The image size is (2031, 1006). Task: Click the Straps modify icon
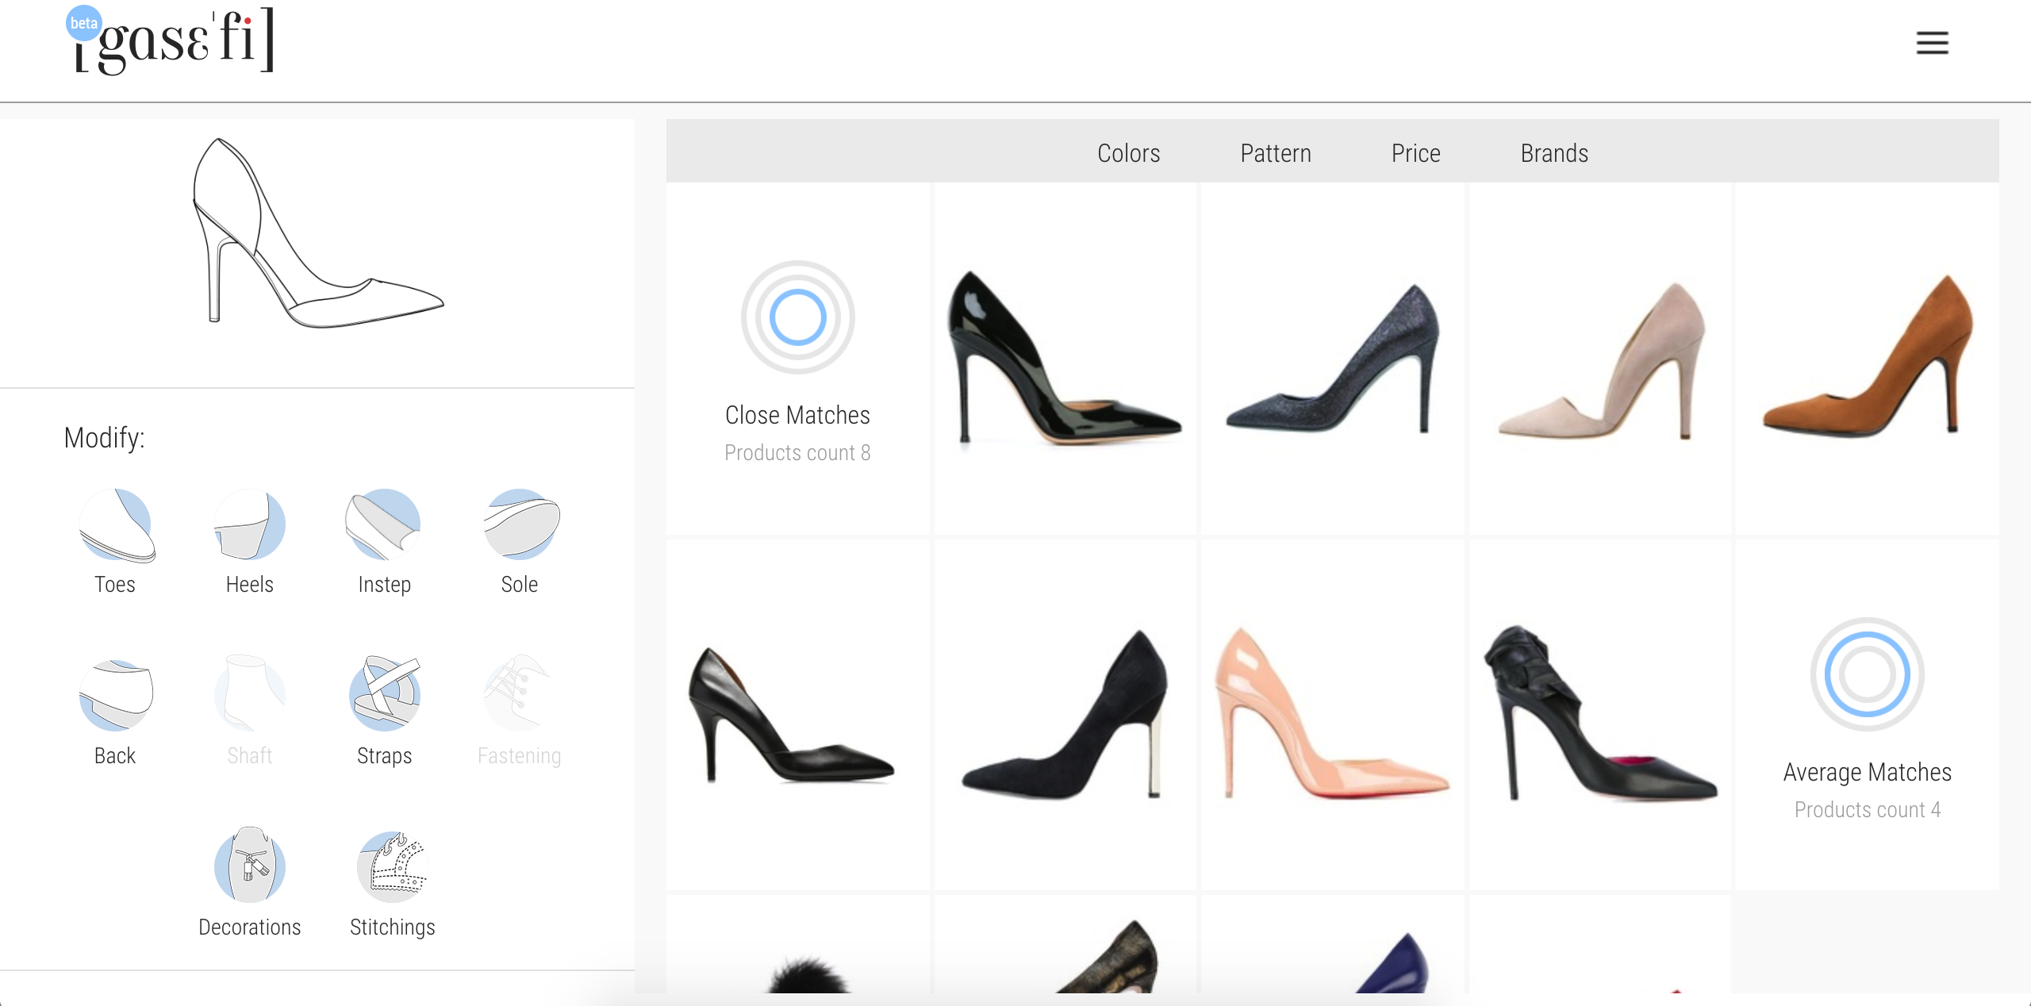384,697
